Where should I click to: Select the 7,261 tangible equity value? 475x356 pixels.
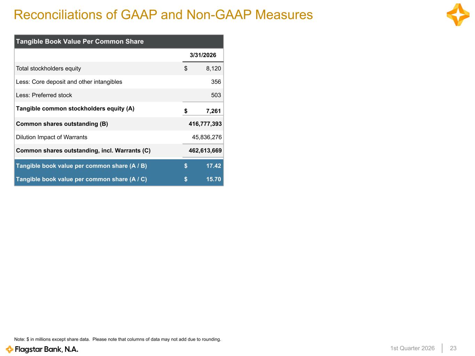(213, 111)
